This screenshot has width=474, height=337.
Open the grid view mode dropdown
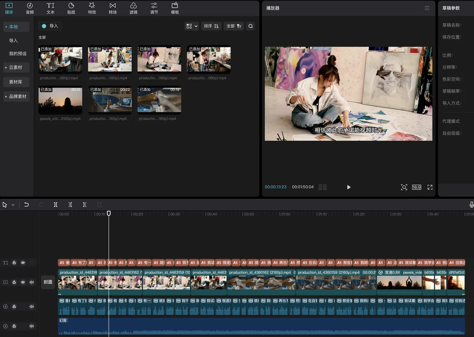click(x=192, y=26)
